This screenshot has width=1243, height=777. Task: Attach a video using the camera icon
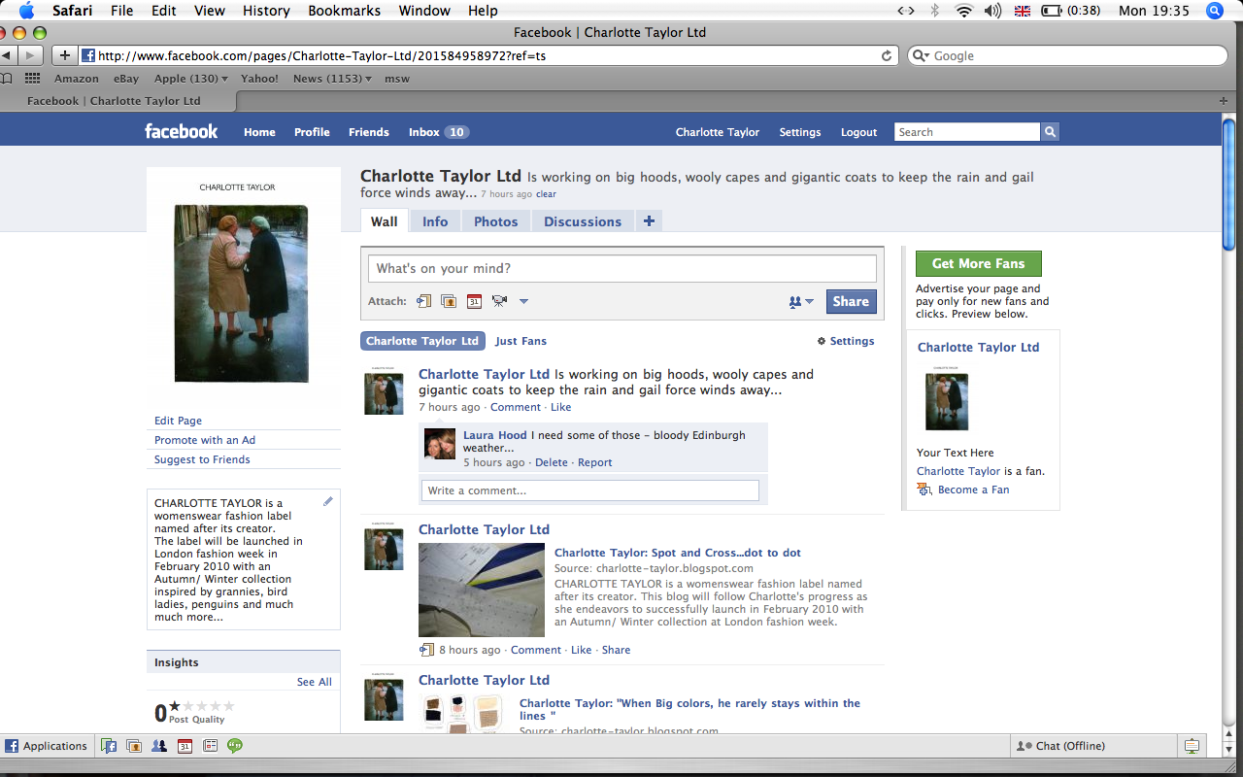499,301
